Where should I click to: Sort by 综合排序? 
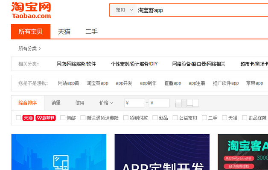pos(27,103)
